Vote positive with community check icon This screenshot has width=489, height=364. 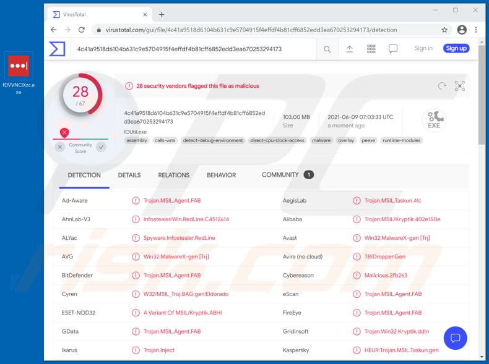[x=101, y=147]
